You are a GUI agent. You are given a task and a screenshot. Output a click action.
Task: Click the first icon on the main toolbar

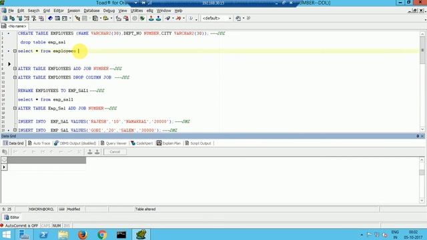5,18
